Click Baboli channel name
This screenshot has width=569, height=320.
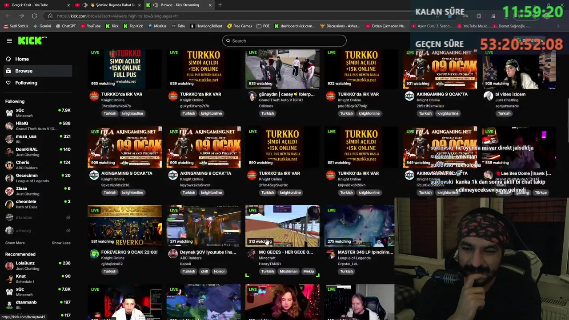(x=185, y=264)
